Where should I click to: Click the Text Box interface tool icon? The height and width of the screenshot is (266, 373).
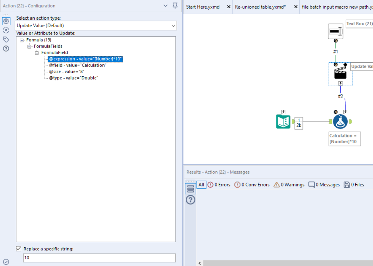336,31
